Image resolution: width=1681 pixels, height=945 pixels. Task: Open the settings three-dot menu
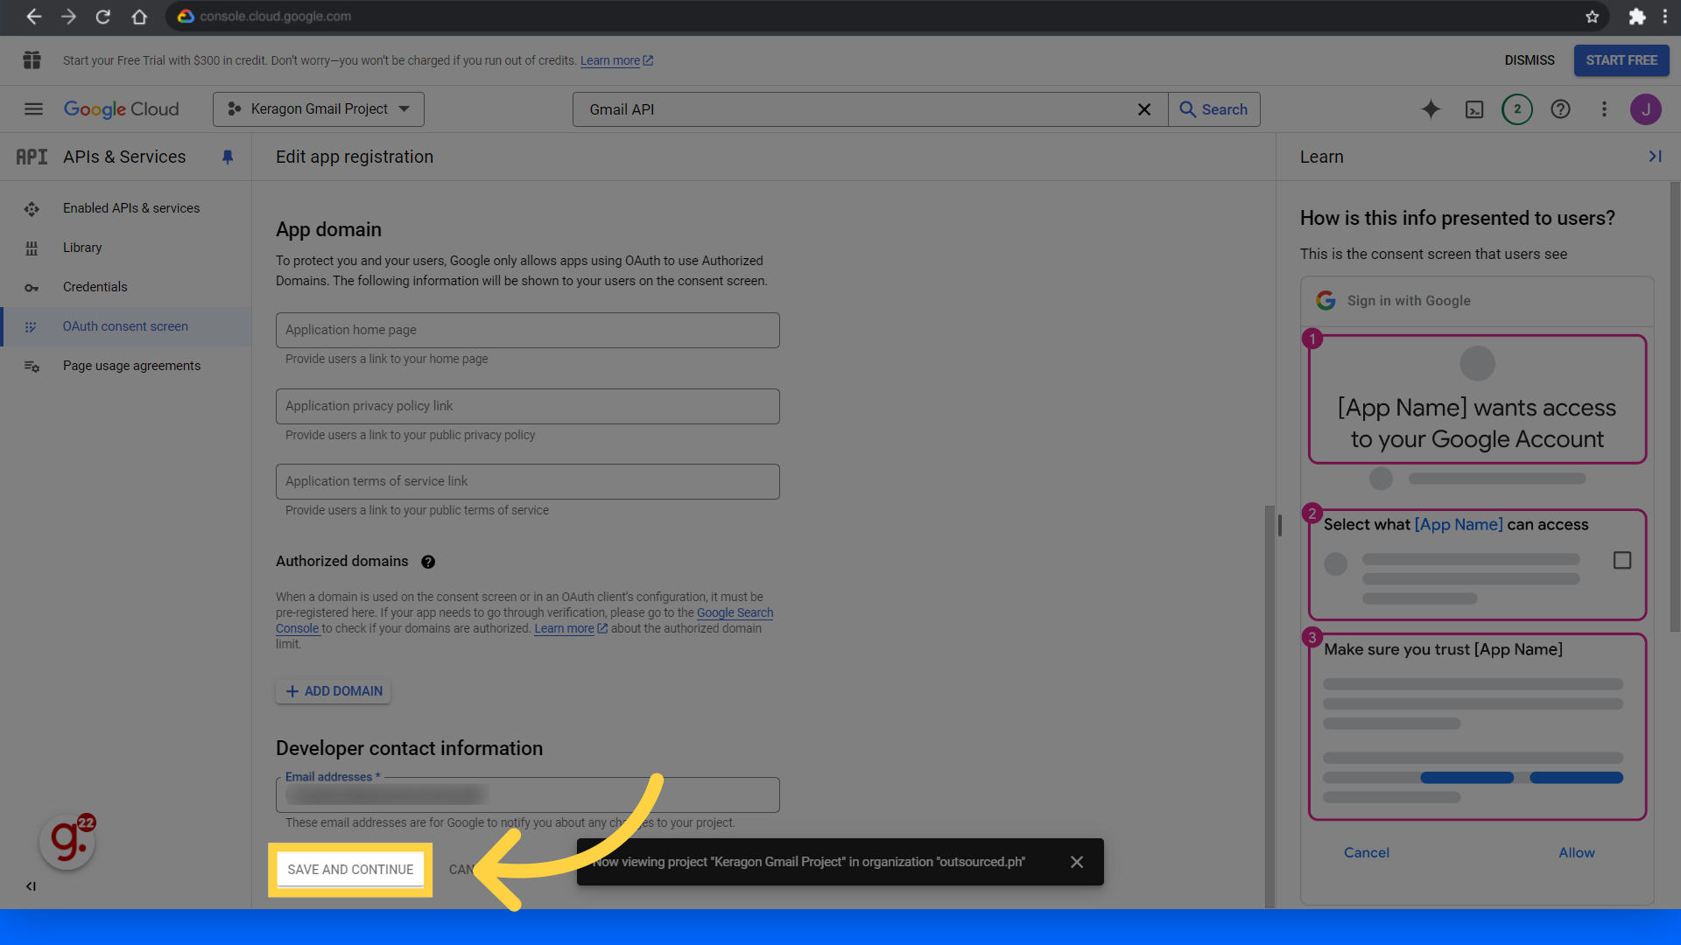pyautogui.click(x=1604, y=109)
